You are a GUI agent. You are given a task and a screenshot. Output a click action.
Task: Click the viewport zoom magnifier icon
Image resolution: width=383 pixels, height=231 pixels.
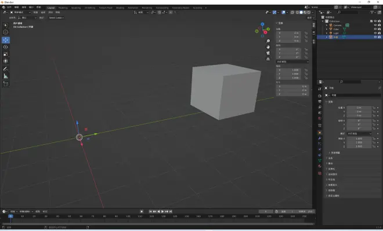click(268, 41)
